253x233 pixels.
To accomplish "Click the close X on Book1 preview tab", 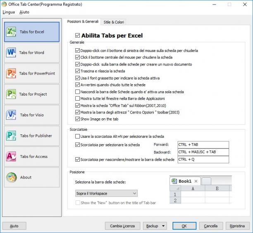I will [196, 181].
